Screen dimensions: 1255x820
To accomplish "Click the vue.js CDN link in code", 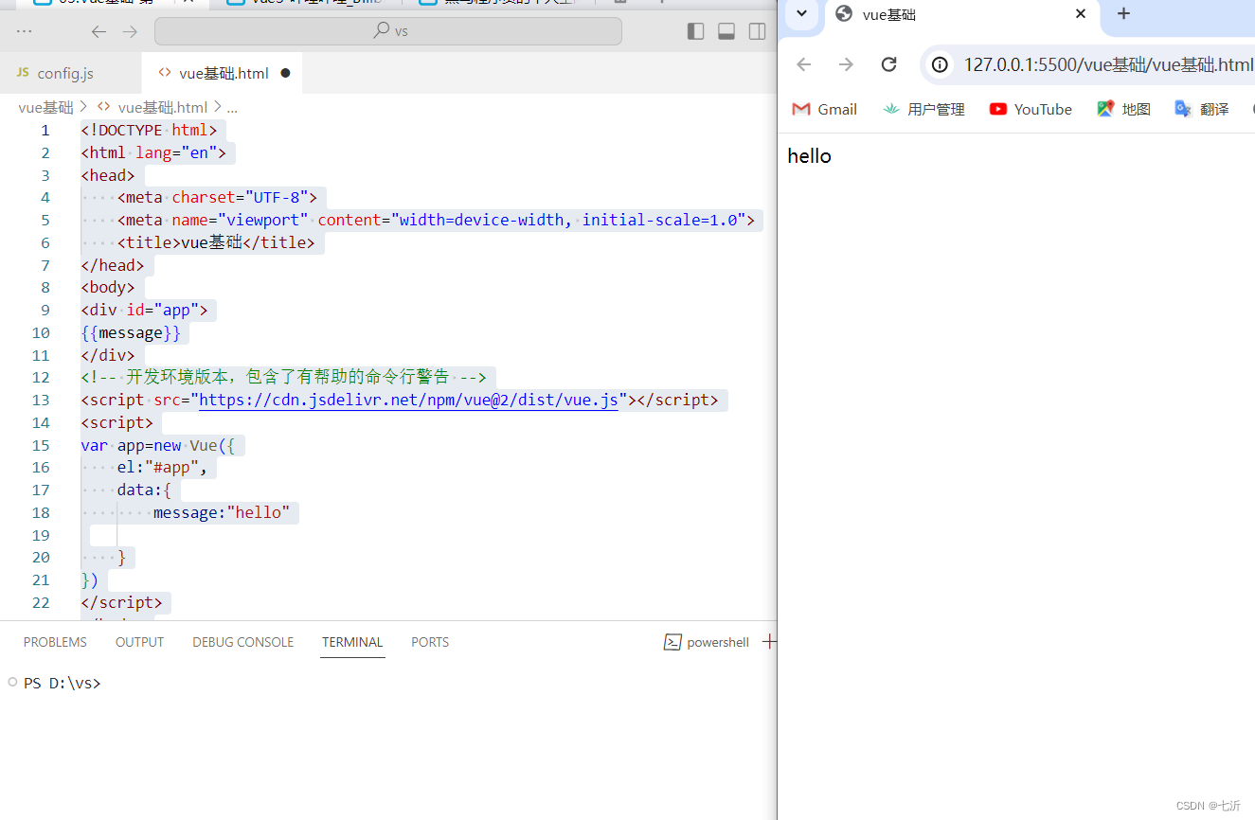I will pyautogui.click(x=408, y=400).
